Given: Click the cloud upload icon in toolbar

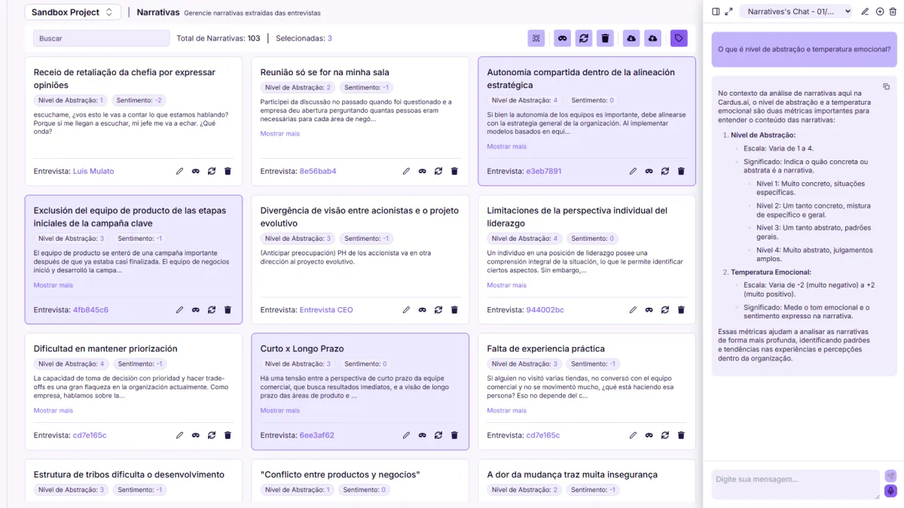Looking at the screenshot, I should (x=653, y=38).
